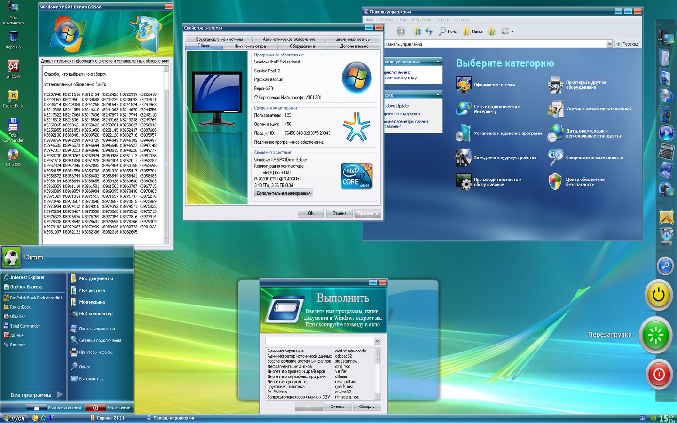Click the пуск Start button
Viewport: 677px width, 423px height.
point(14,418)
